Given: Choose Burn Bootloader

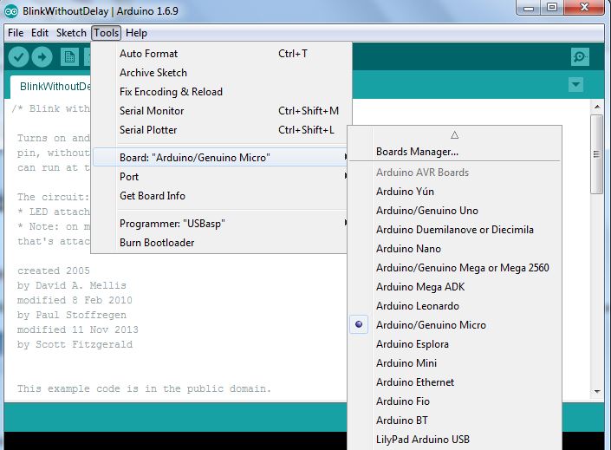Looking at the screenshot, I should (x=219, y=243).
